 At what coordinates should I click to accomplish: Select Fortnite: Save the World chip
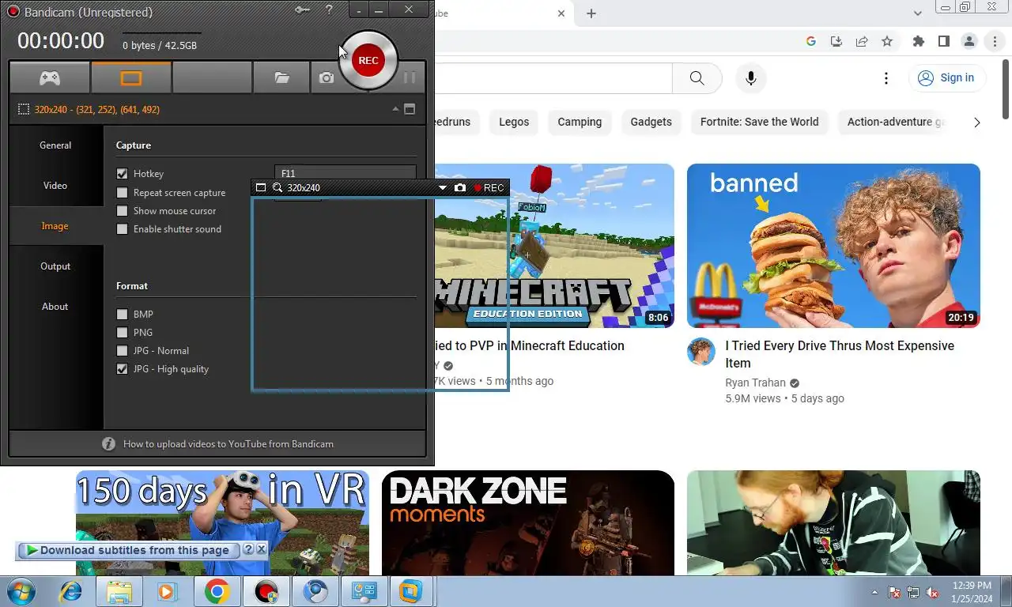[760, 122]
